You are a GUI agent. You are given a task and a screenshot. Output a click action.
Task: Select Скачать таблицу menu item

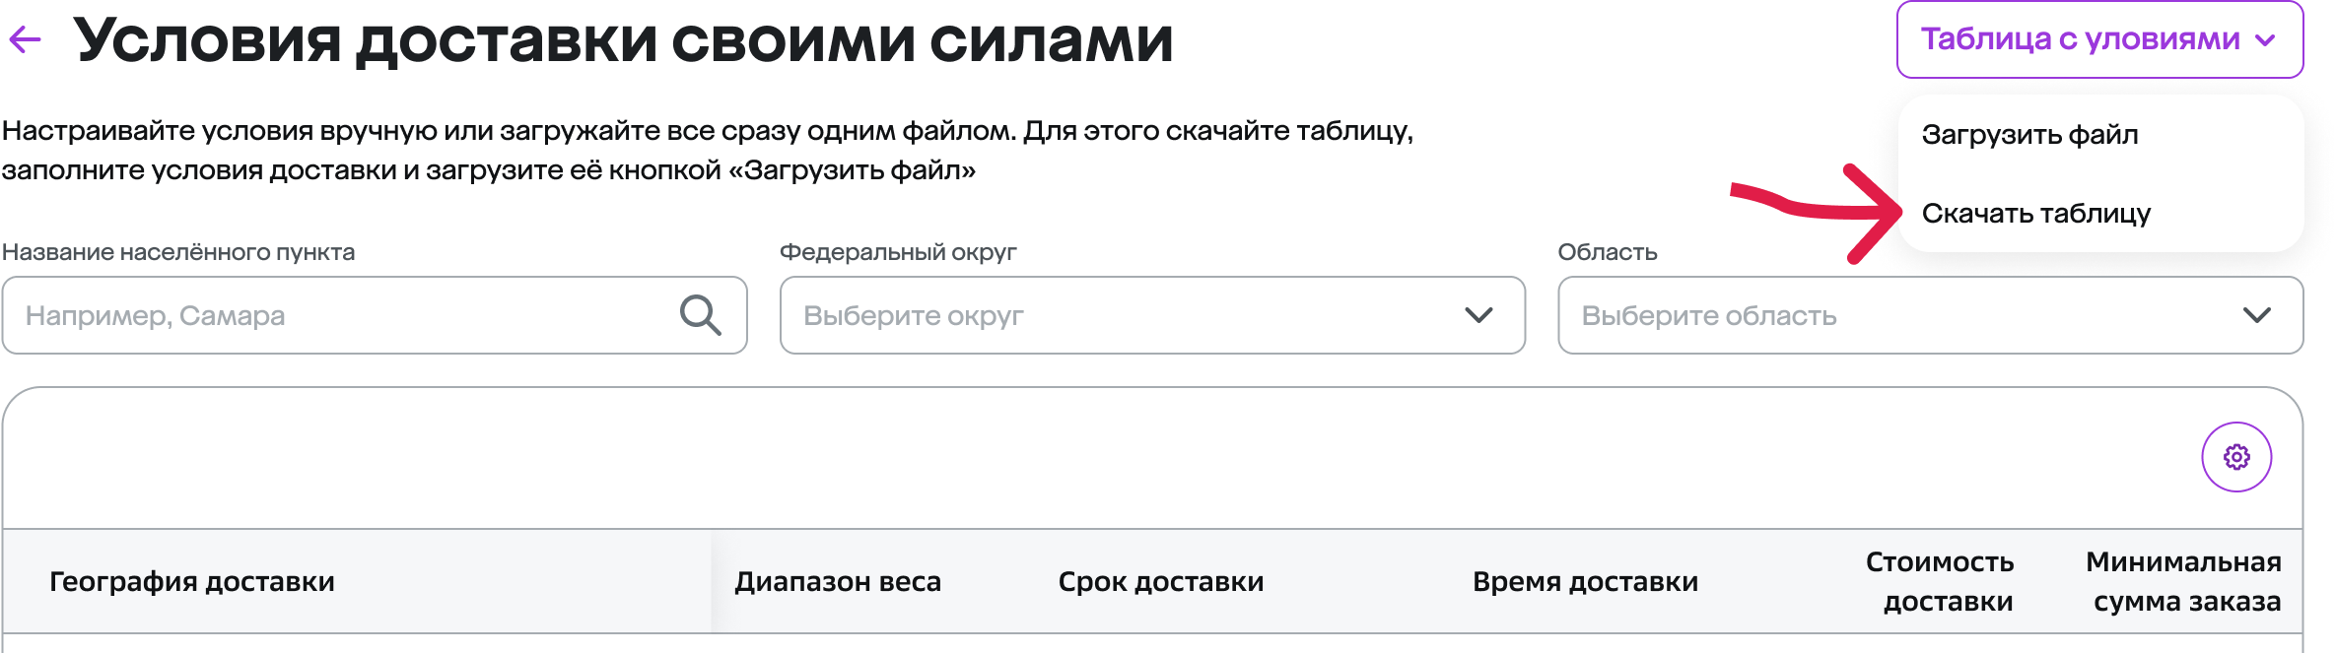[x=2036, y=213]
